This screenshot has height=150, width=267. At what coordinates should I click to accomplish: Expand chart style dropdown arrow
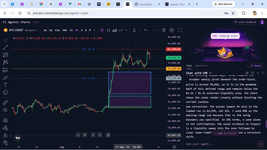[x=126, y=30]
